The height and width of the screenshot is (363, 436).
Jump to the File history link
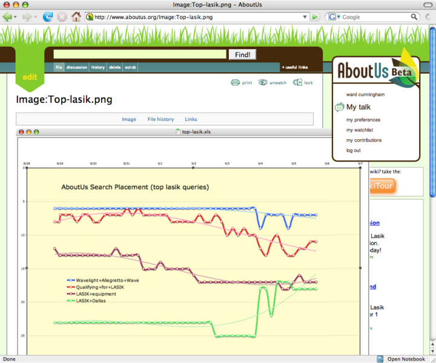[160, 119]
